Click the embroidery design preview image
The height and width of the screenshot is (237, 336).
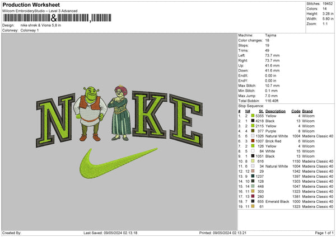119,131
